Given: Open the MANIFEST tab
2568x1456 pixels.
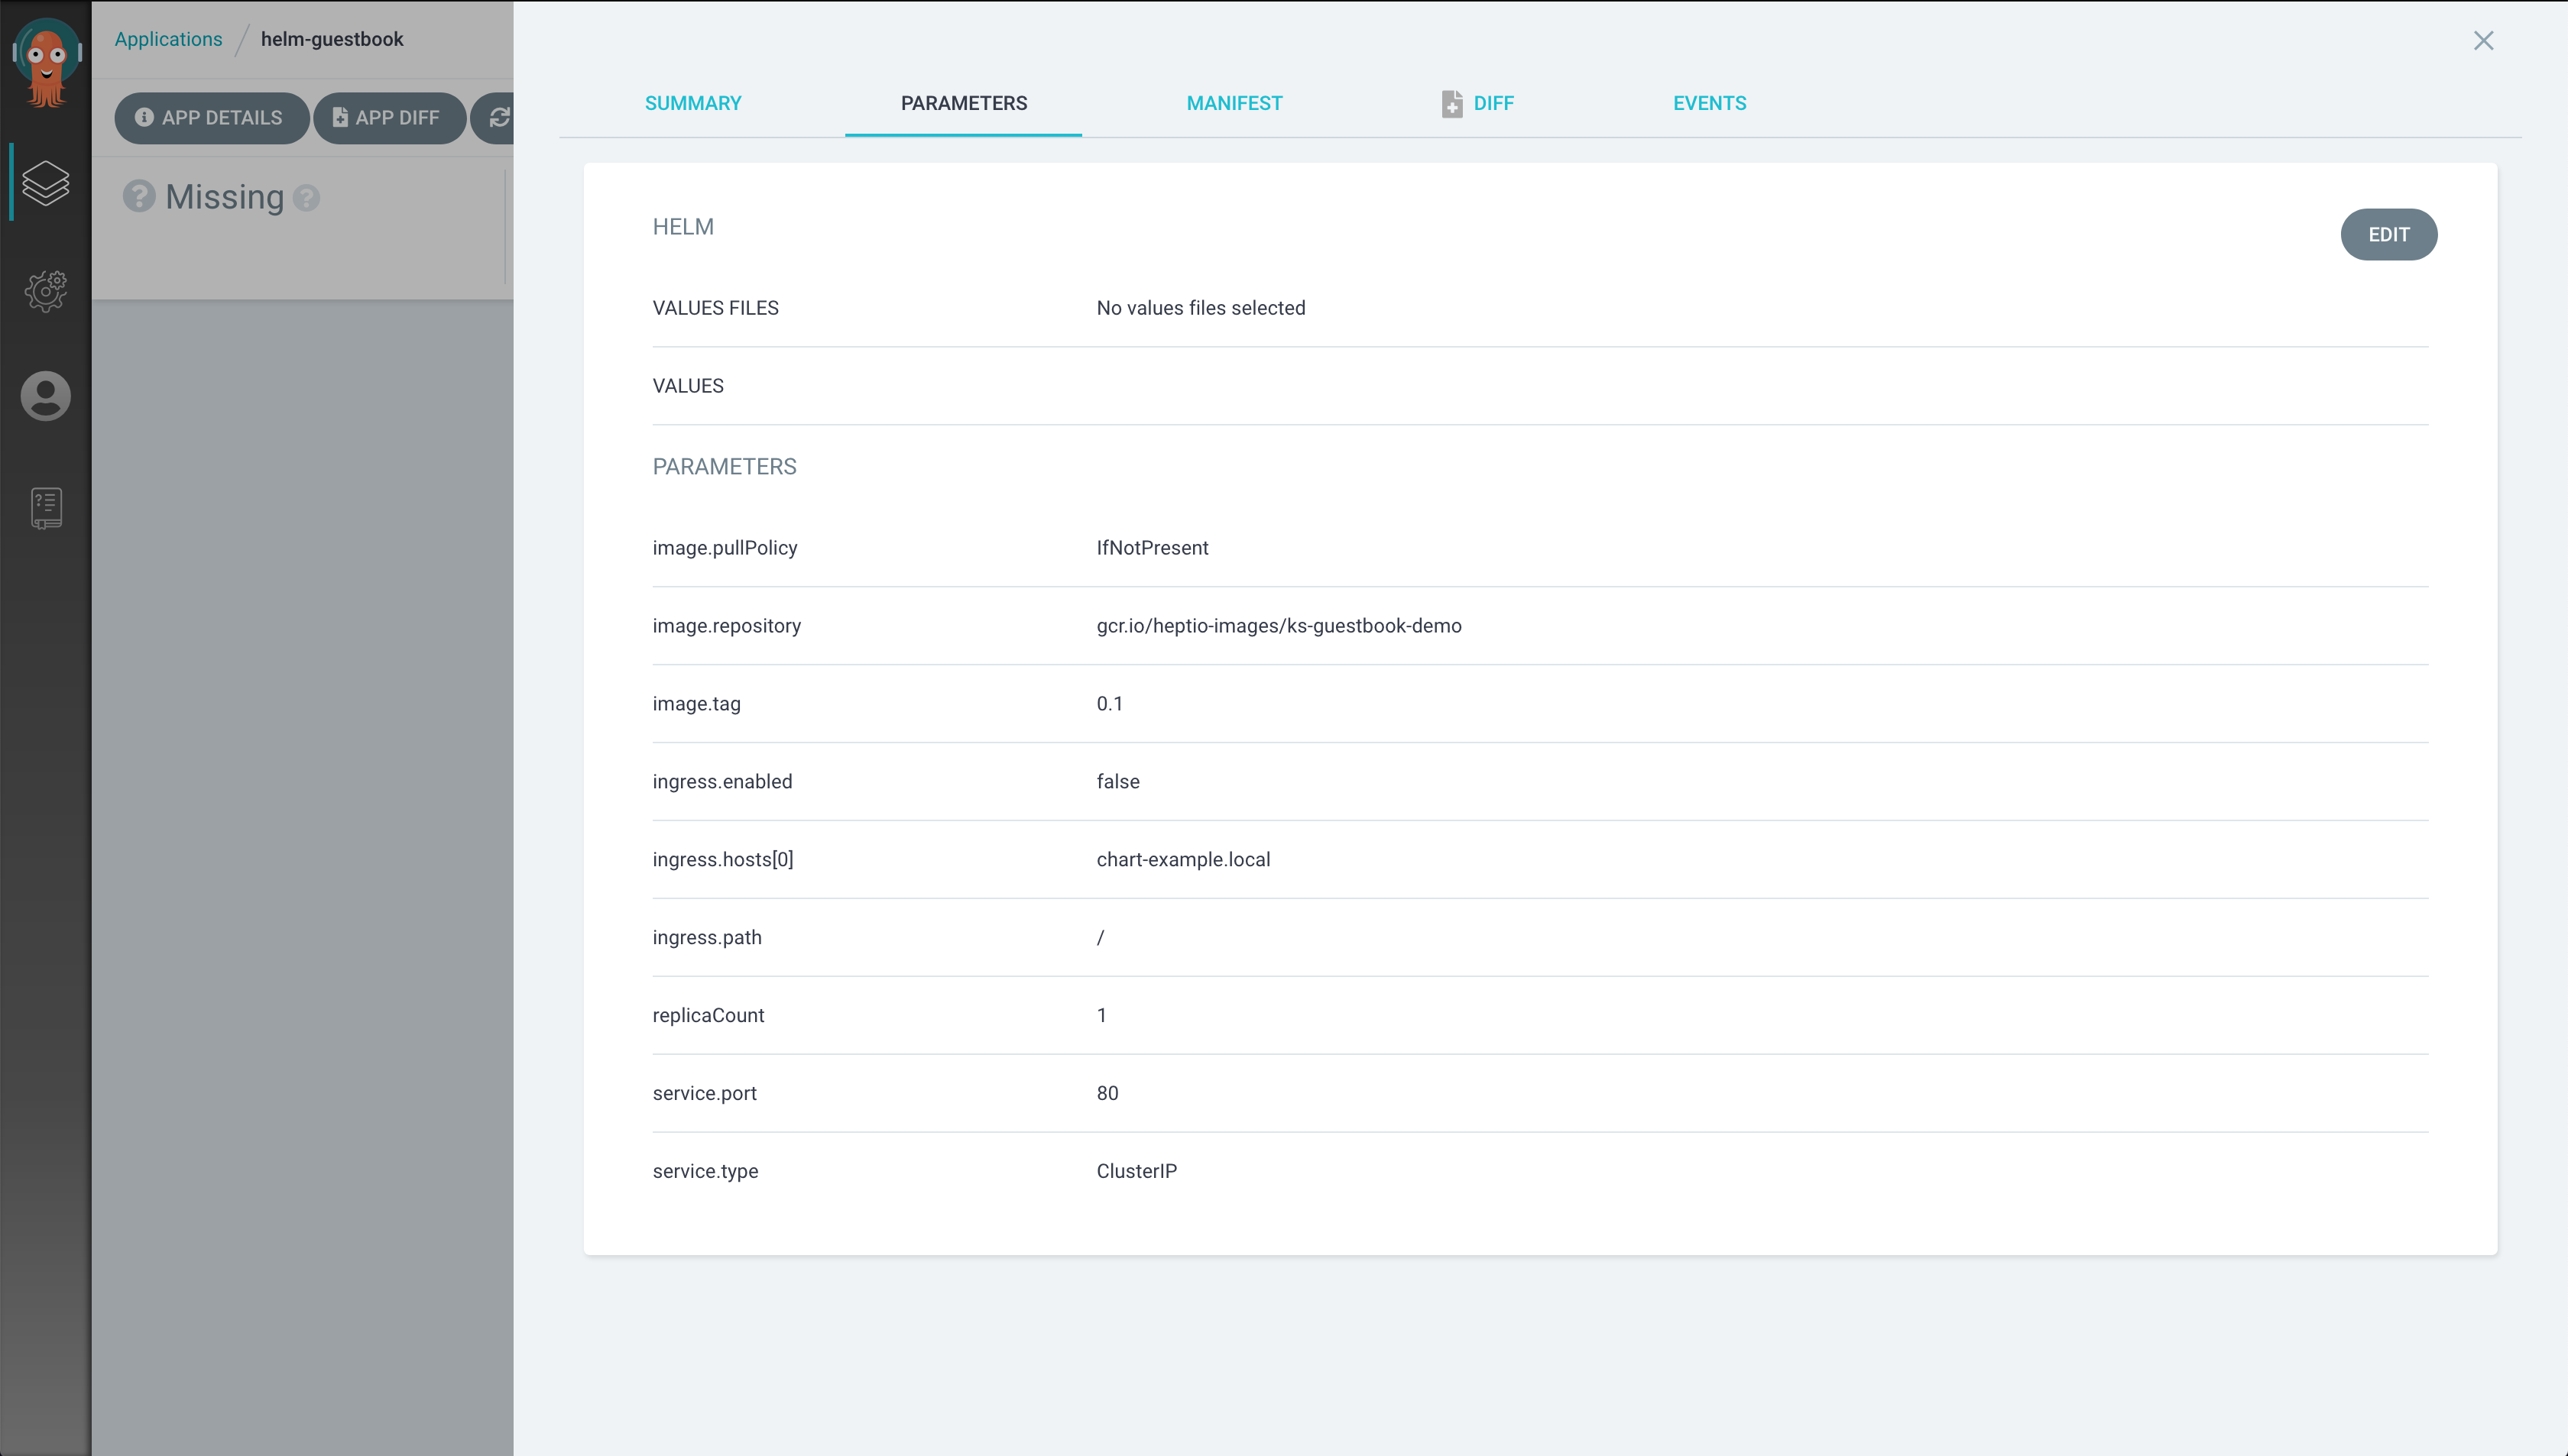Looking at the screenshot, I should 1234,103.
